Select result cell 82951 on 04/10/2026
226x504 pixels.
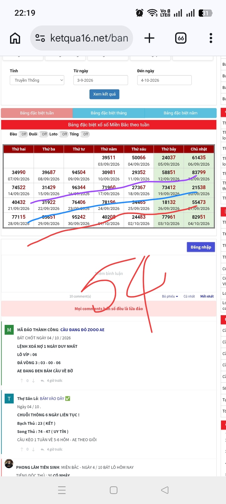coord(199,220)
